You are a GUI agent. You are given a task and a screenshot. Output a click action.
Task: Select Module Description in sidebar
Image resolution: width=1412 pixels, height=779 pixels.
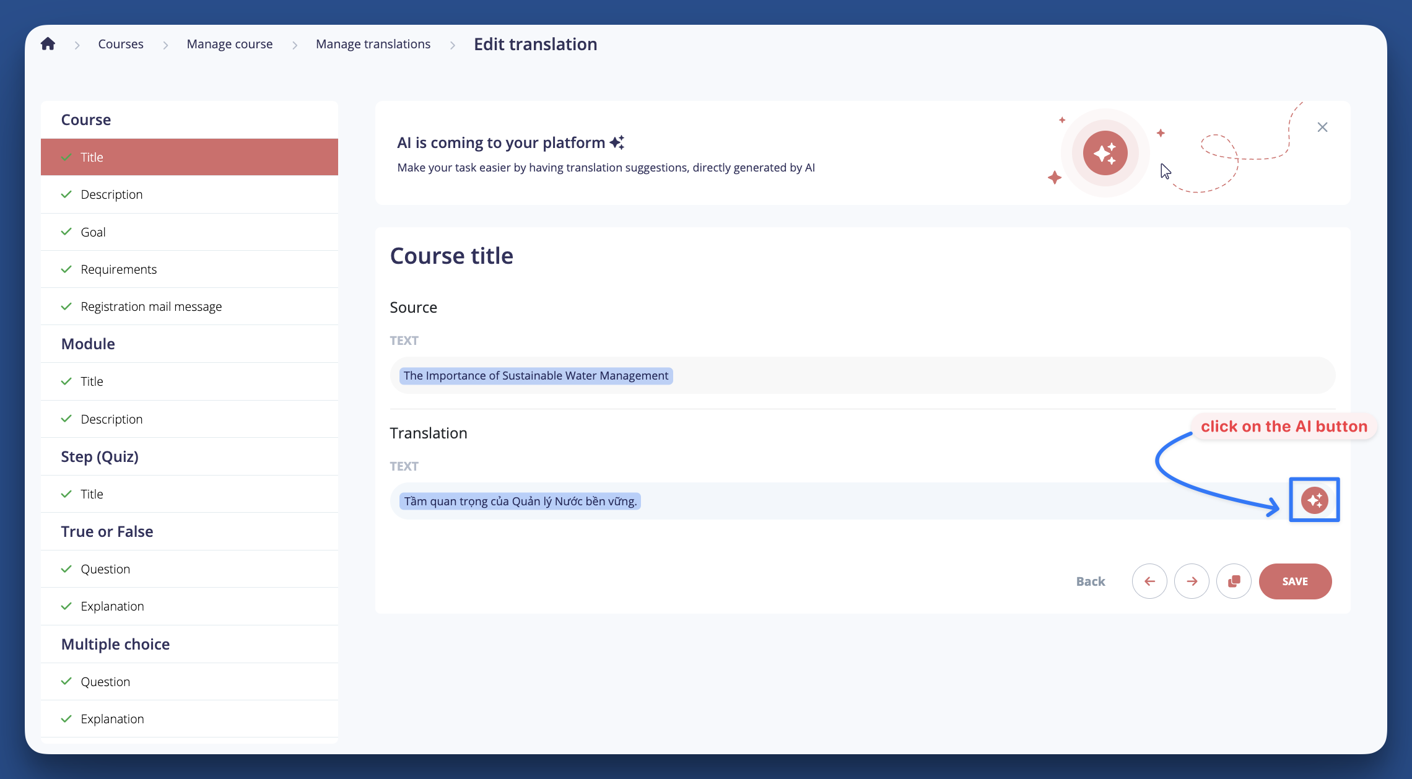[x=190, y=419]
